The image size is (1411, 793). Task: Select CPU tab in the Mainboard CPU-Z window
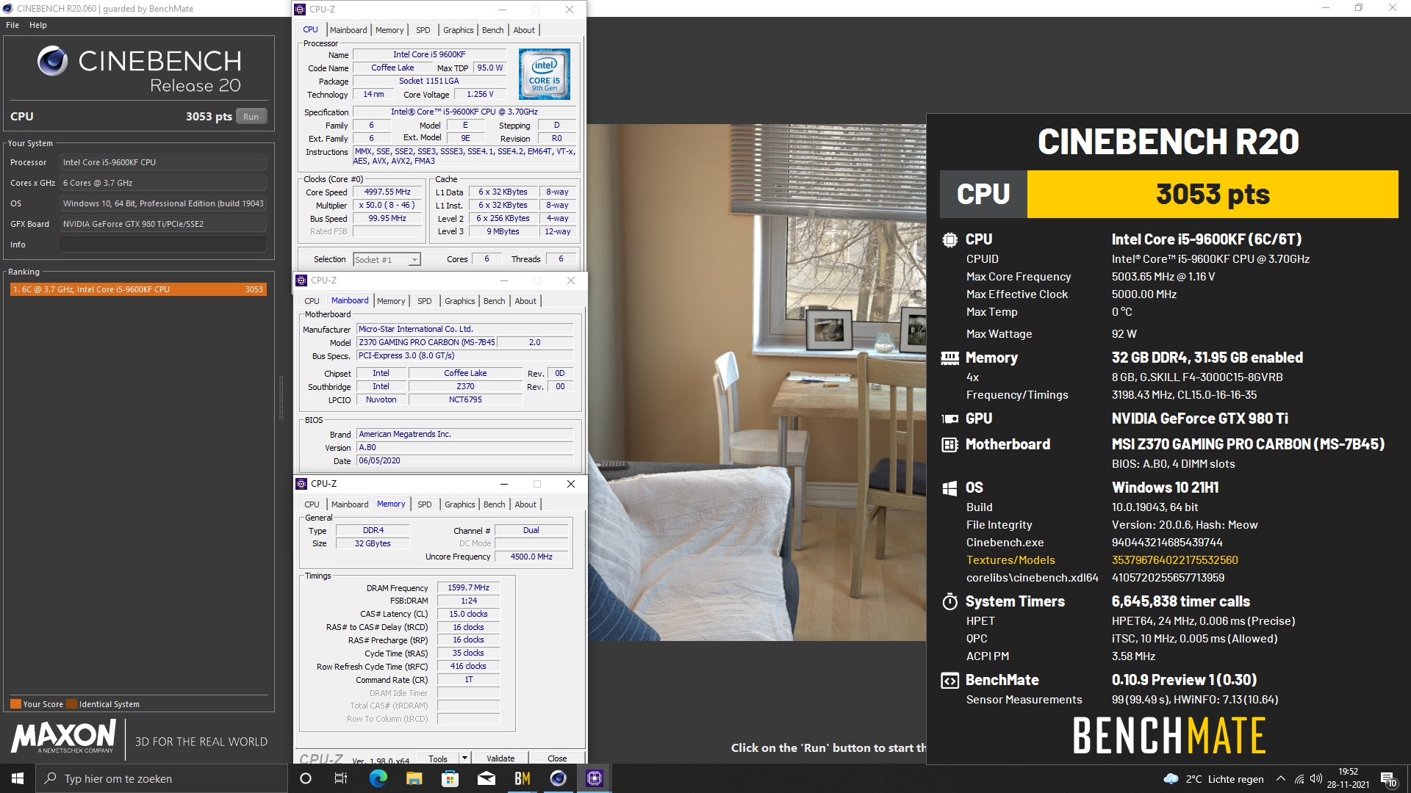[312, 301]
